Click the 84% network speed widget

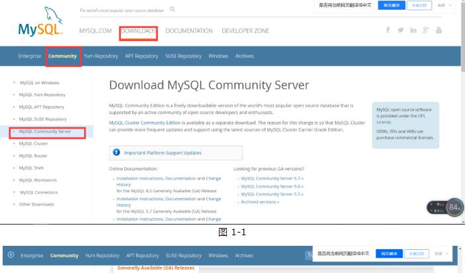coord(445,207)
